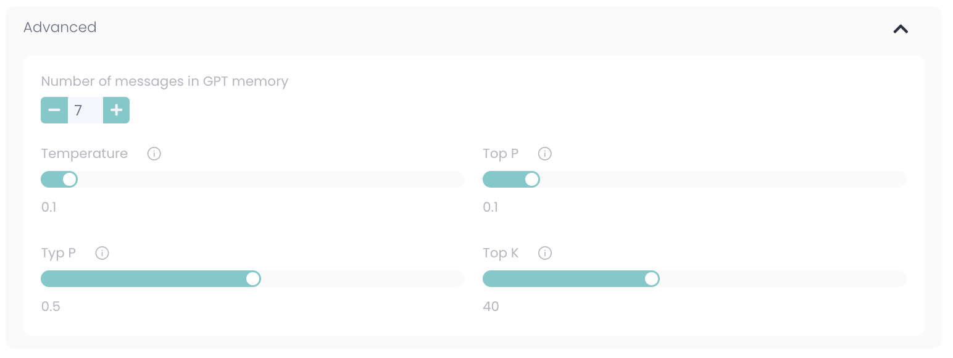Click the Advanced section title
The height and width of the screenshot is (358, 953).
point(60,27)
